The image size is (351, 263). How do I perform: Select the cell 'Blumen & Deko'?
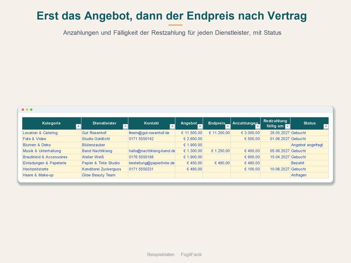coord(52,145)
